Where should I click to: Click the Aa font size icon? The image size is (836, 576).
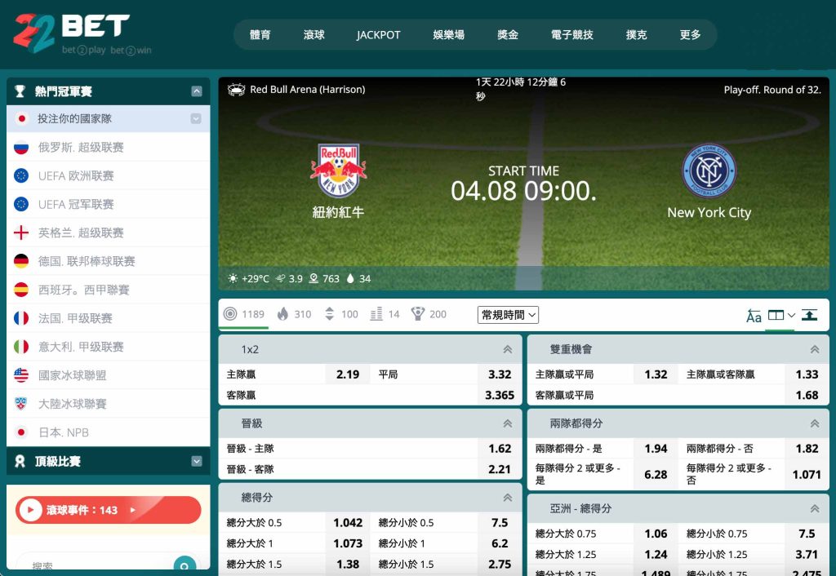(x=754, y=316)
